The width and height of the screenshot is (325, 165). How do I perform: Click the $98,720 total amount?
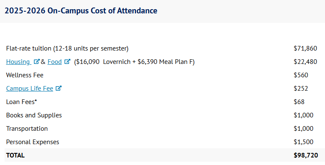(x=306, y=155)
